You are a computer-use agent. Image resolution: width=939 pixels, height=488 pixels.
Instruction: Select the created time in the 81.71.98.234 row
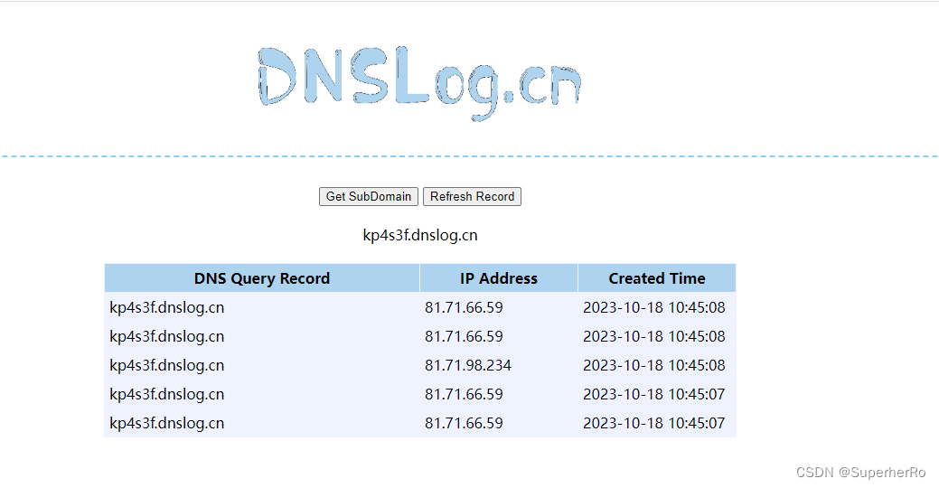(654, 365)
